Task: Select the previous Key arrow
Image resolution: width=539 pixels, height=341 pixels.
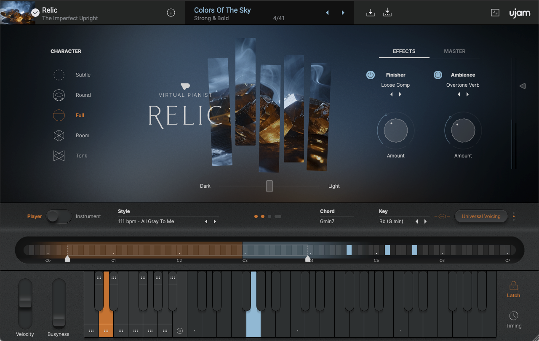Action: point(417,221)
